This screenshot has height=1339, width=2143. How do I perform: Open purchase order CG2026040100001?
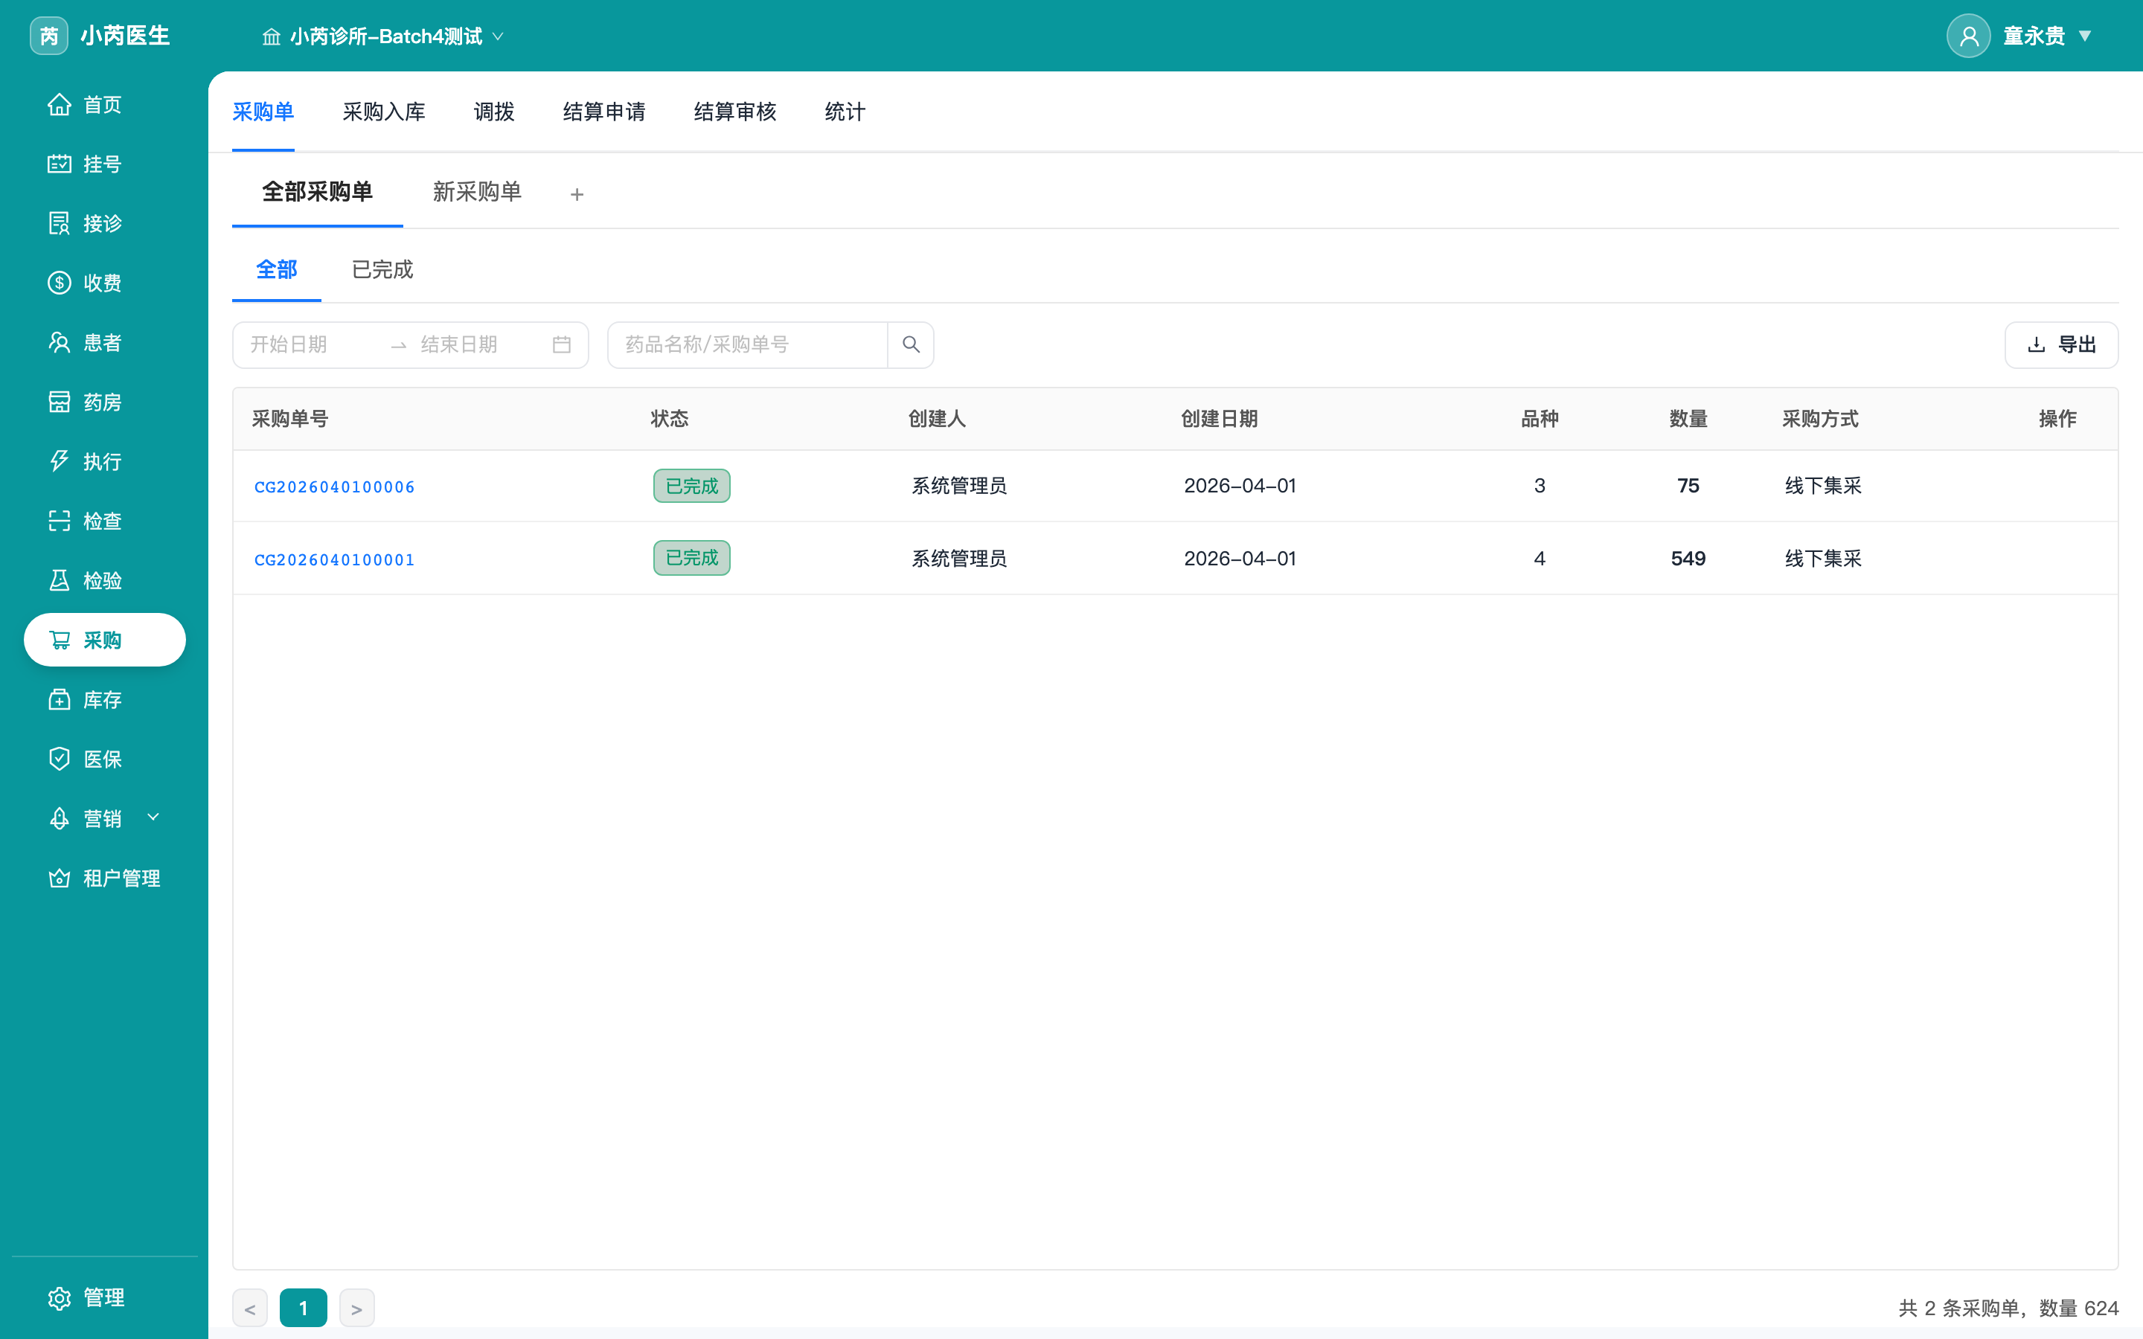(x=335, y=559)
